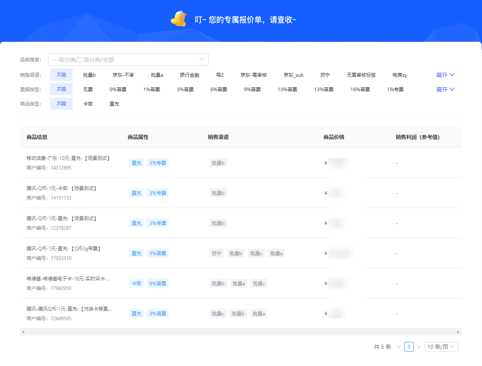Screen dimensions: 482x366
Task: Click merchant number 12649595
Action: tap(61, 319)
